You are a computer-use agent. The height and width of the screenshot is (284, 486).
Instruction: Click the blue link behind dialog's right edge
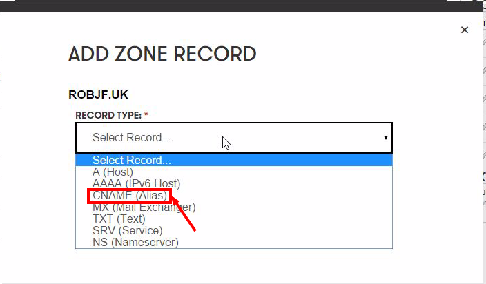483,177
